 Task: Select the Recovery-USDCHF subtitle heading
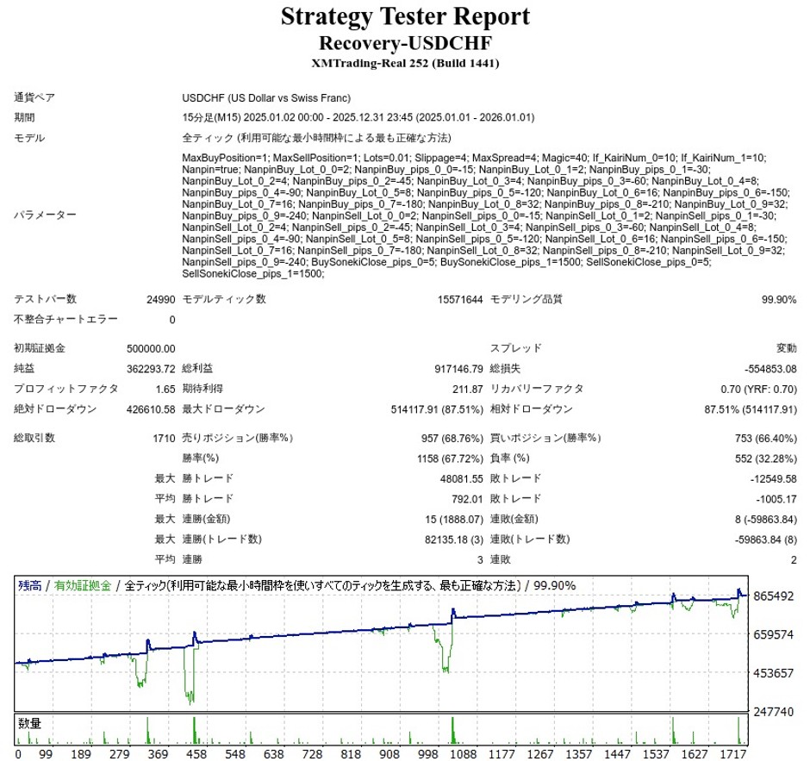coord(405,42)
